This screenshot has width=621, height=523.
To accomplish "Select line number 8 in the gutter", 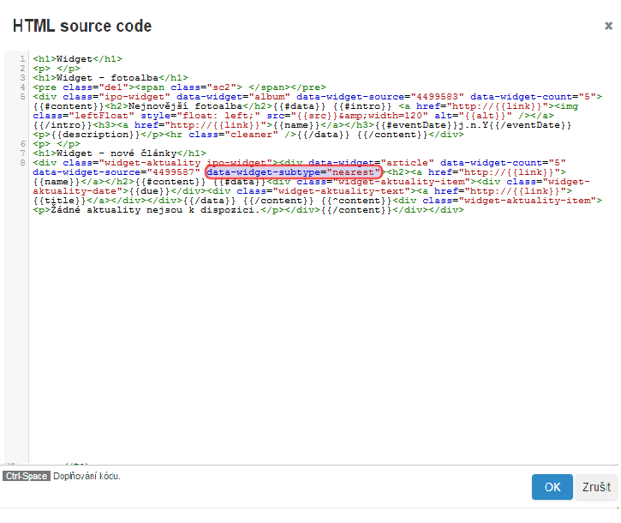I will tap(22, 162).
